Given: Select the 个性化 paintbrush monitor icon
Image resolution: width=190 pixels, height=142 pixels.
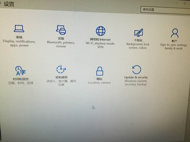Looking at the screenshot, I should 139,33.
